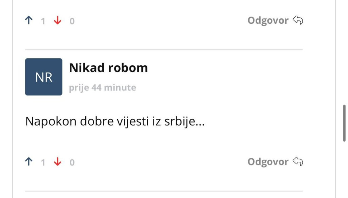Click the downvote count on Nikad robom's comment
This screenshot has height=198, width=348.
(x=72, y=163)
